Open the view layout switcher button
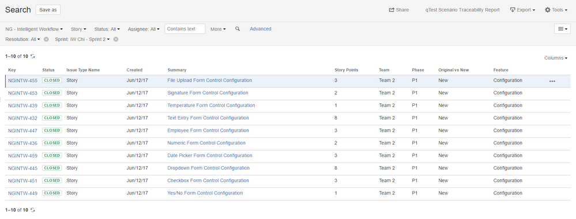This screenshot has height=219, width=576. click(562, 29)
